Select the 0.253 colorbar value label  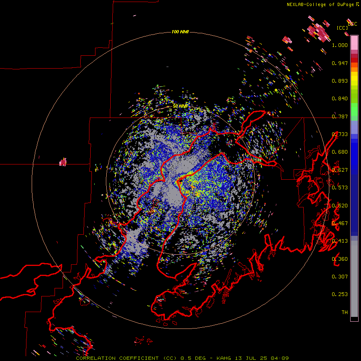click(x=340, y=294)
